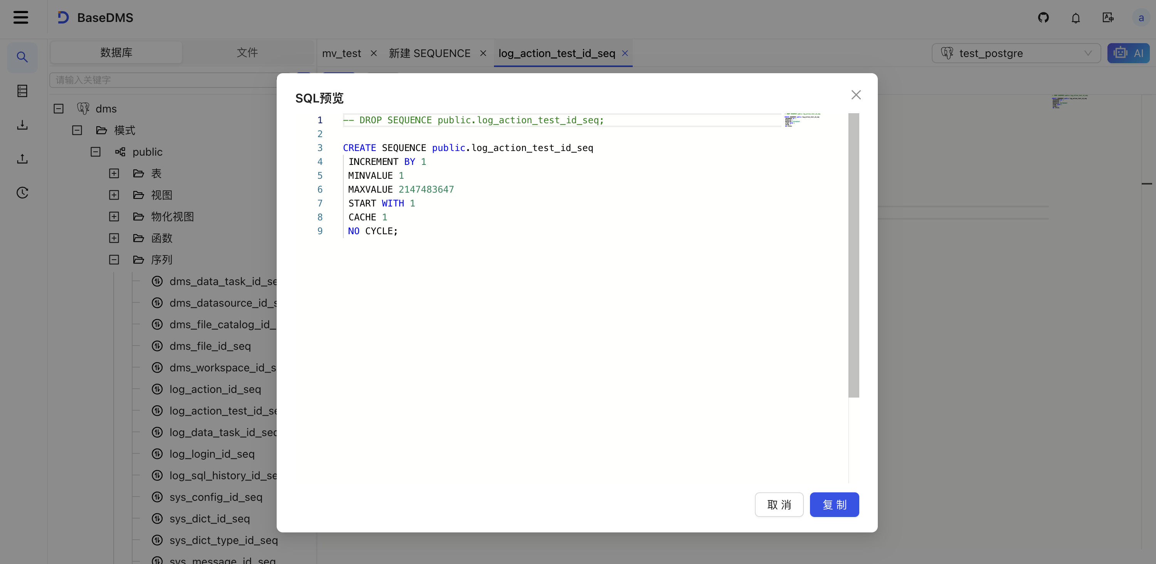Click the public schema icon
The height and width of the screenshot is (564, 1156).
[x=120, y=152]
